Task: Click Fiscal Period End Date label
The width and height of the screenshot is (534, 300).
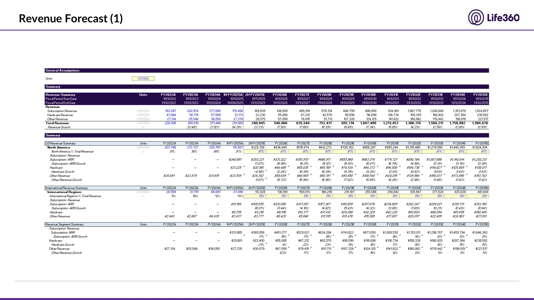Action: coord(60,103)
